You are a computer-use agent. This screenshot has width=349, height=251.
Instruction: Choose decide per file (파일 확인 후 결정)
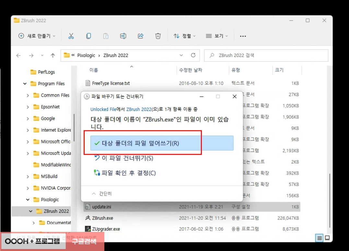coord(125,173)
